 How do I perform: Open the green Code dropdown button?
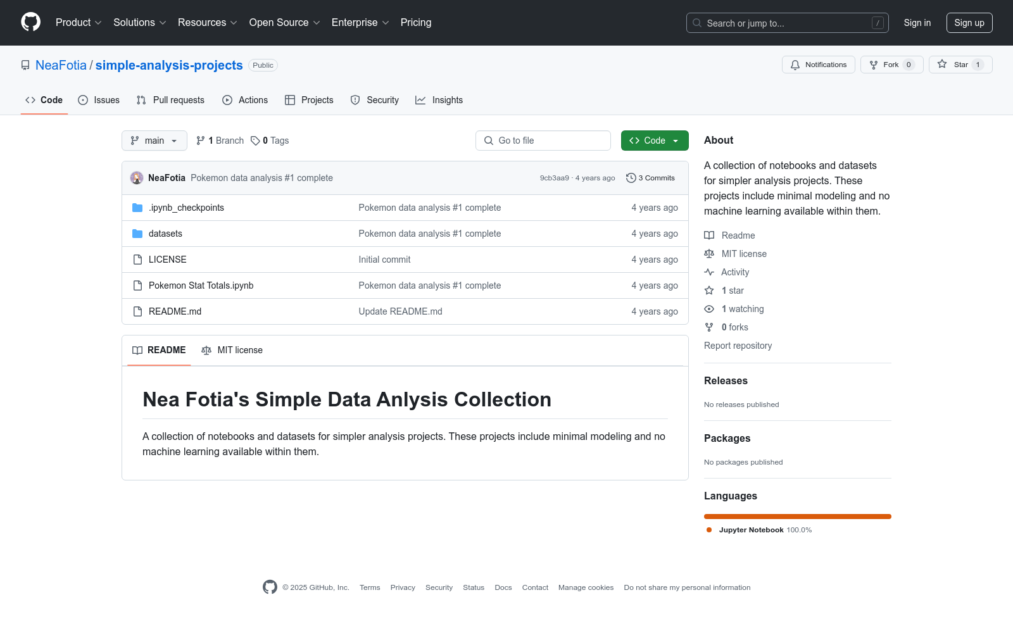[x=655, y=141]
